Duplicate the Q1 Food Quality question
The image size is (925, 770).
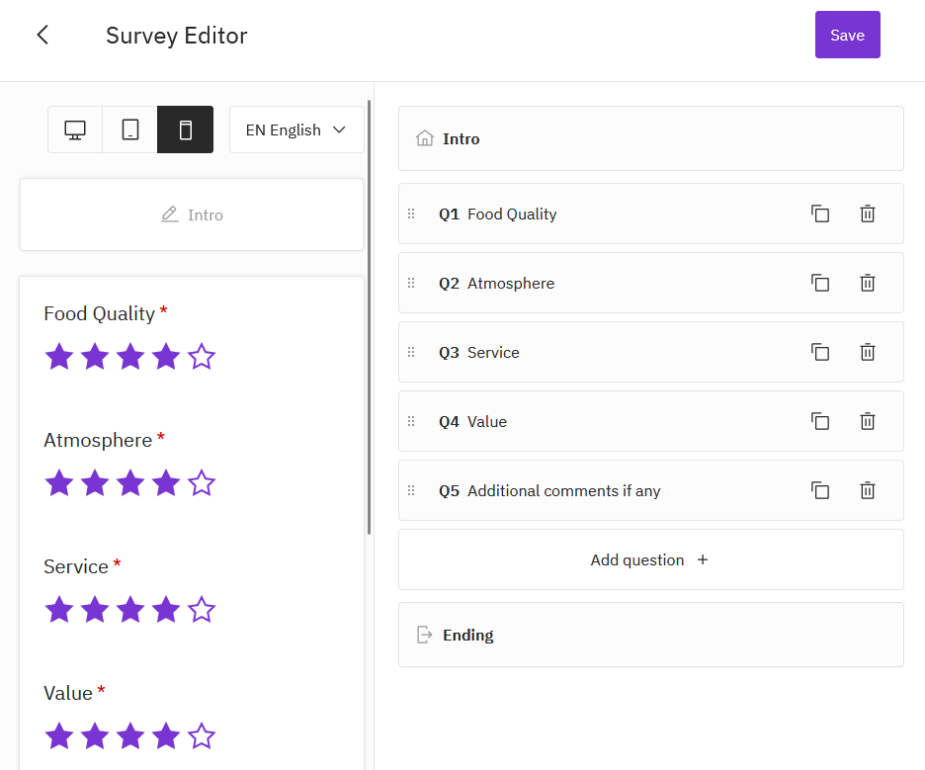tap(820, 214)
